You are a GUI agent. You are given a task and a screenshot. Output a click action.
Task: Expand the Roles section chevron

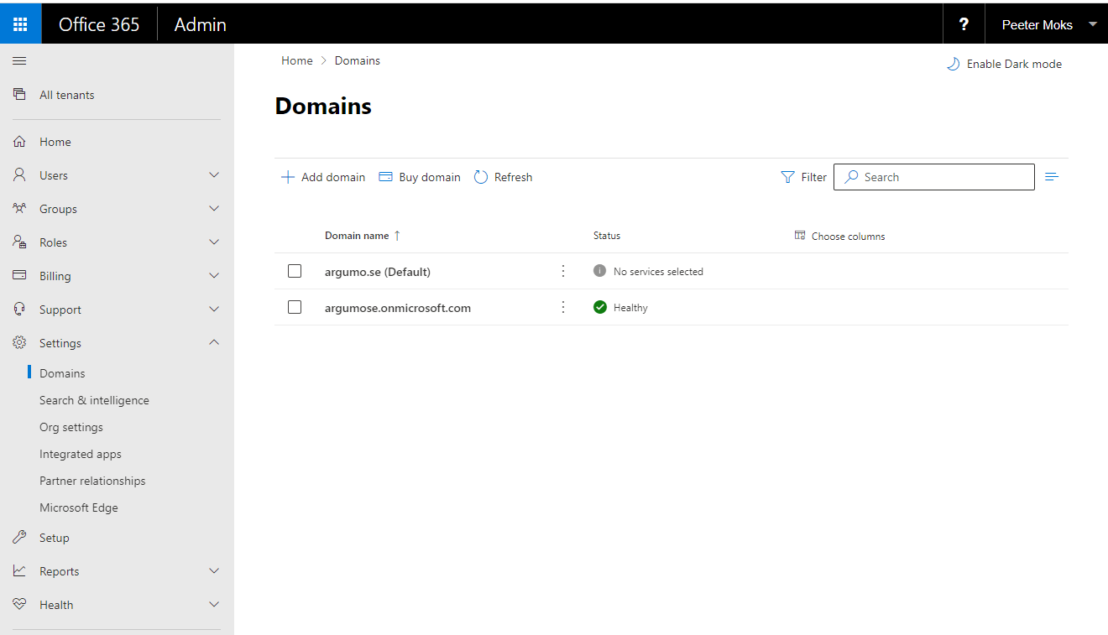[x=214, y=242]
